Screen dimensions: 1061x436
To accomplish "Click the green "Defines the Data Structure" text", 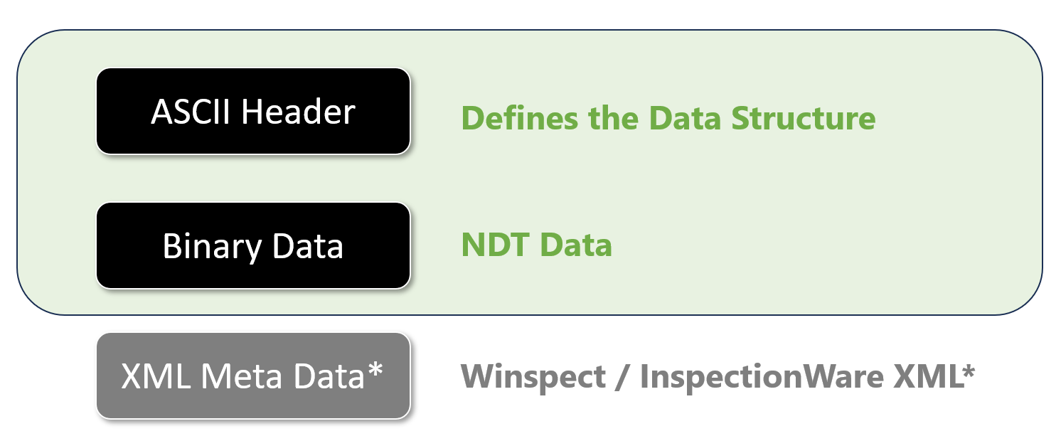I will click(668, 118).
